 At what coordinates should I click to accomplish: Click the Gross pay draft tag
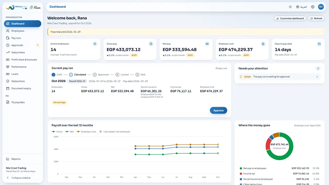134,55
